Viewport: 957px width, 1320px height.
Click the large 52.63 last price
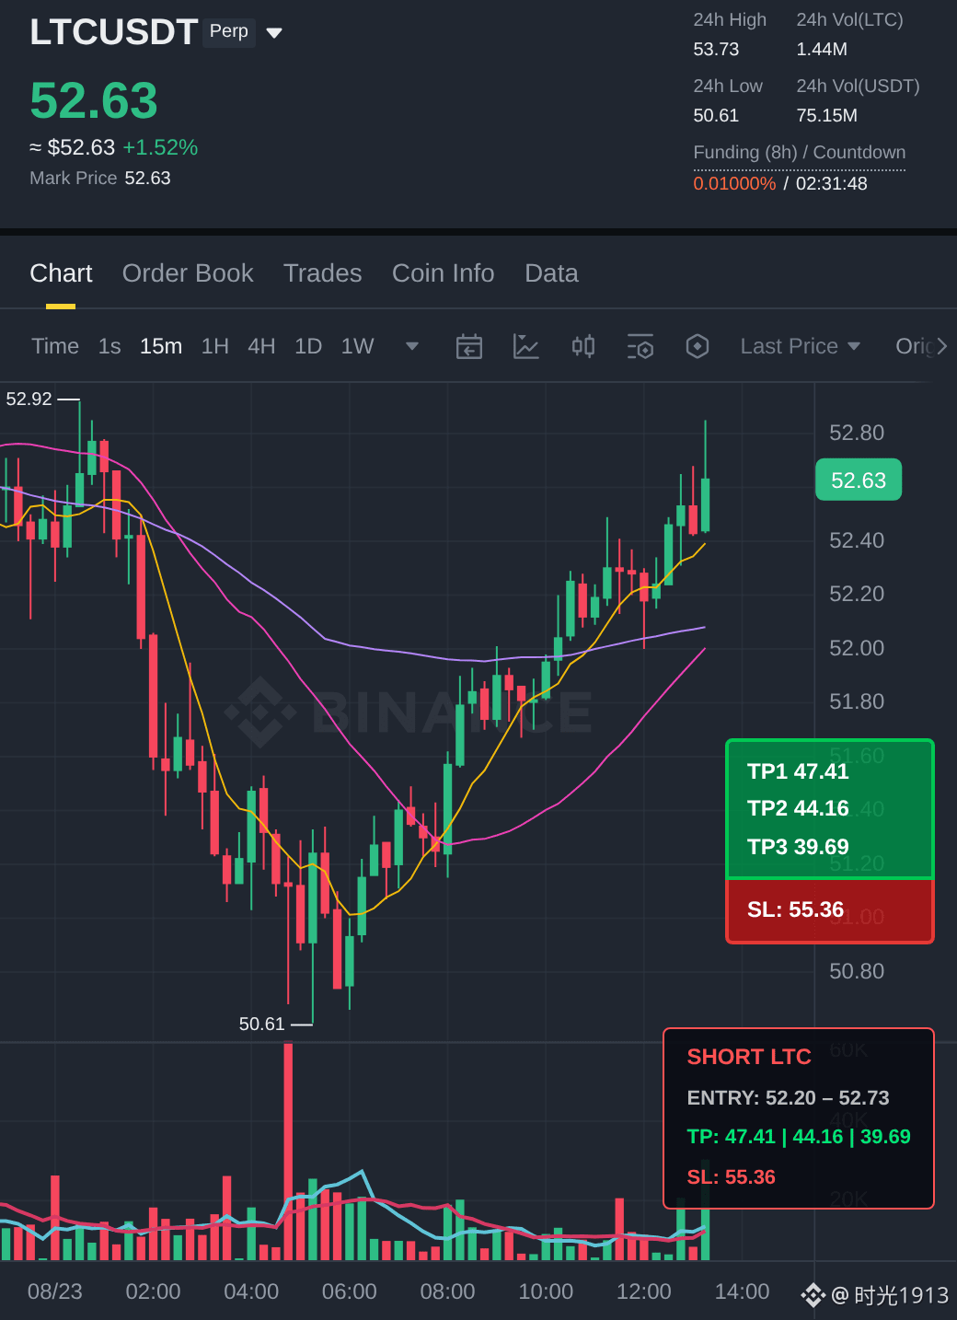pos(94,100)
